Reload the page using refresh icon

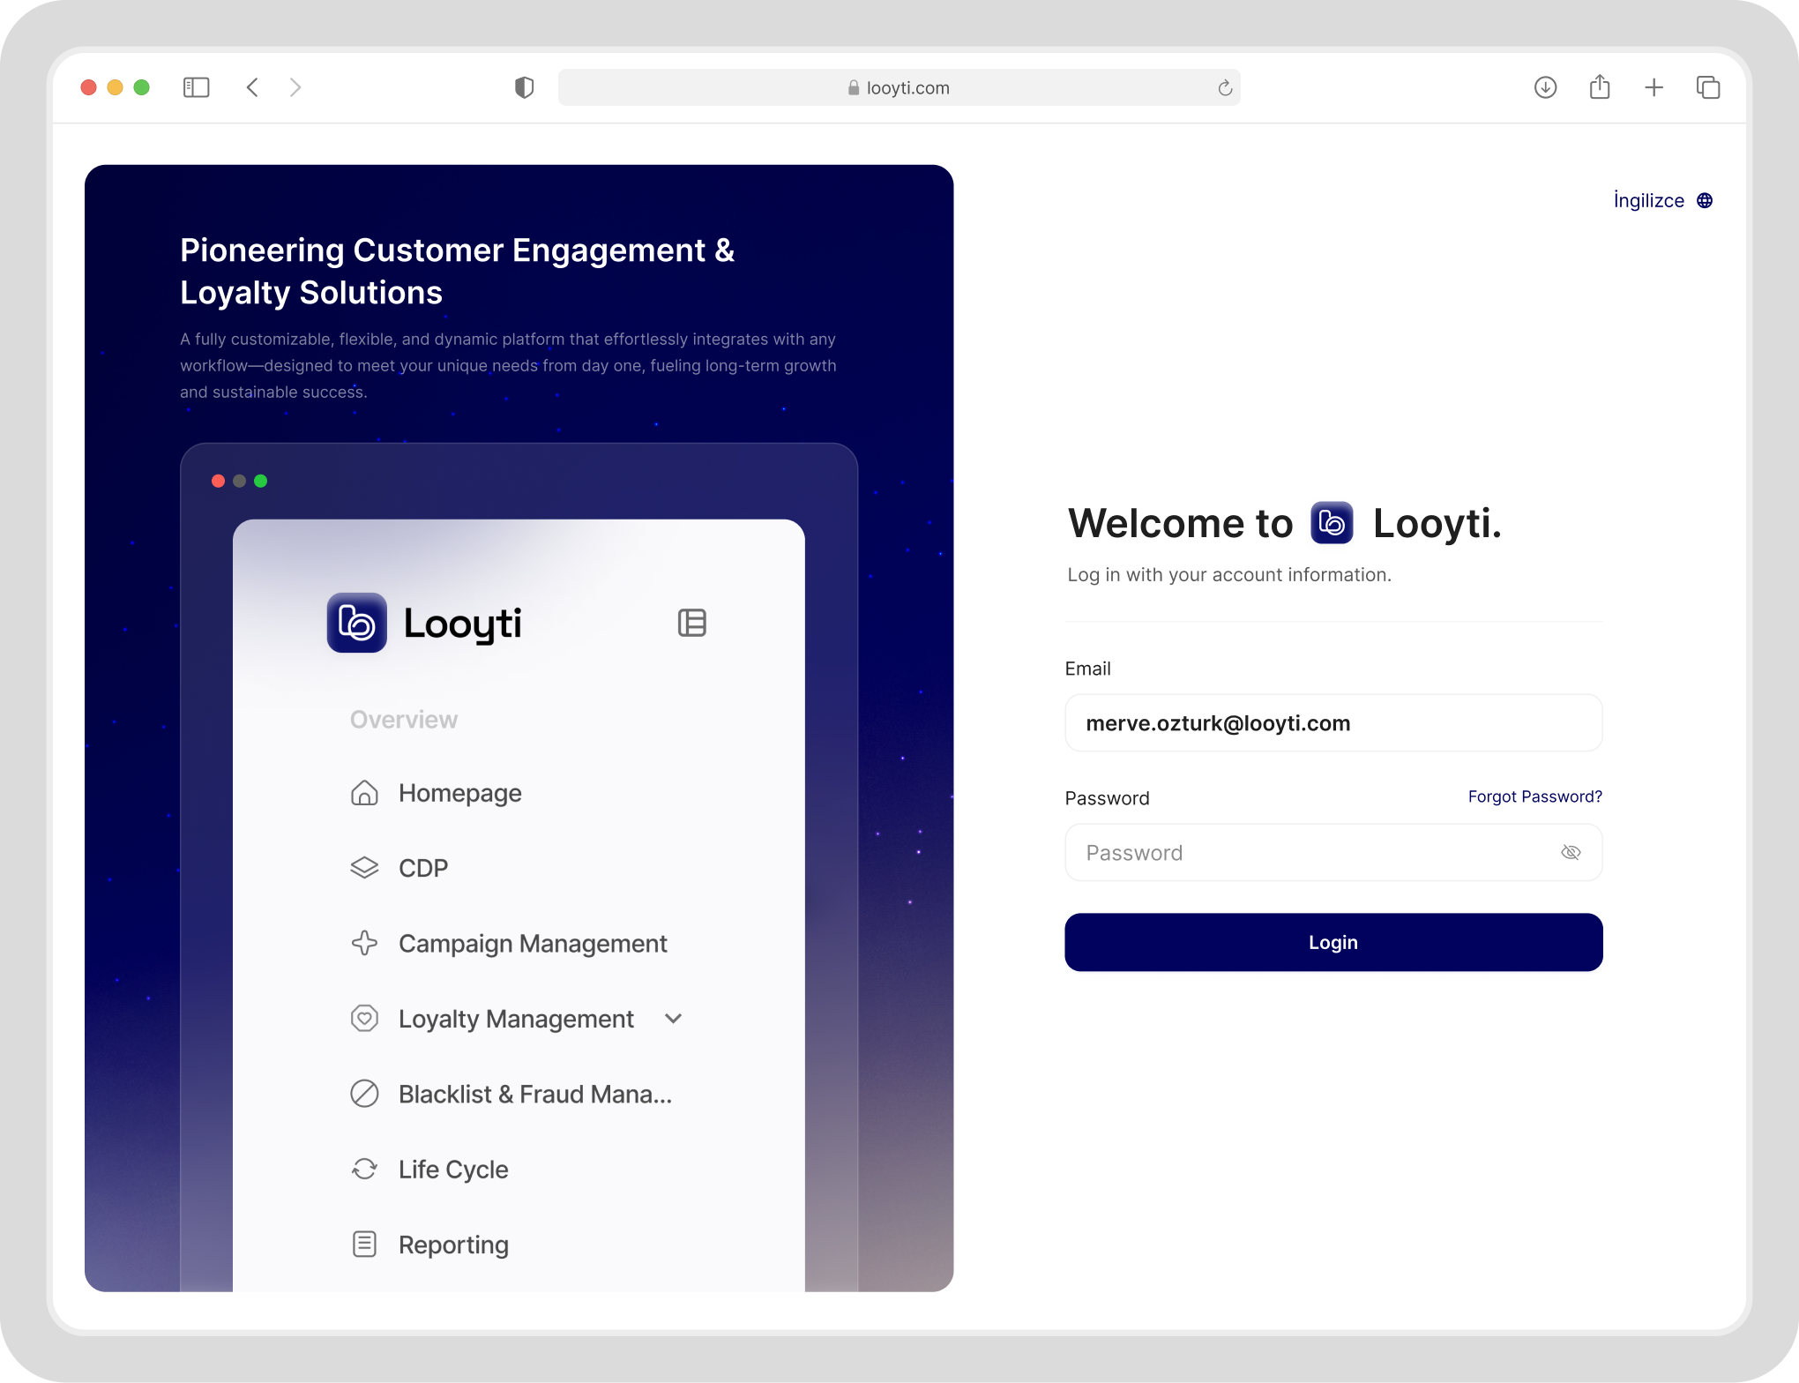(x=1225, y=87)
